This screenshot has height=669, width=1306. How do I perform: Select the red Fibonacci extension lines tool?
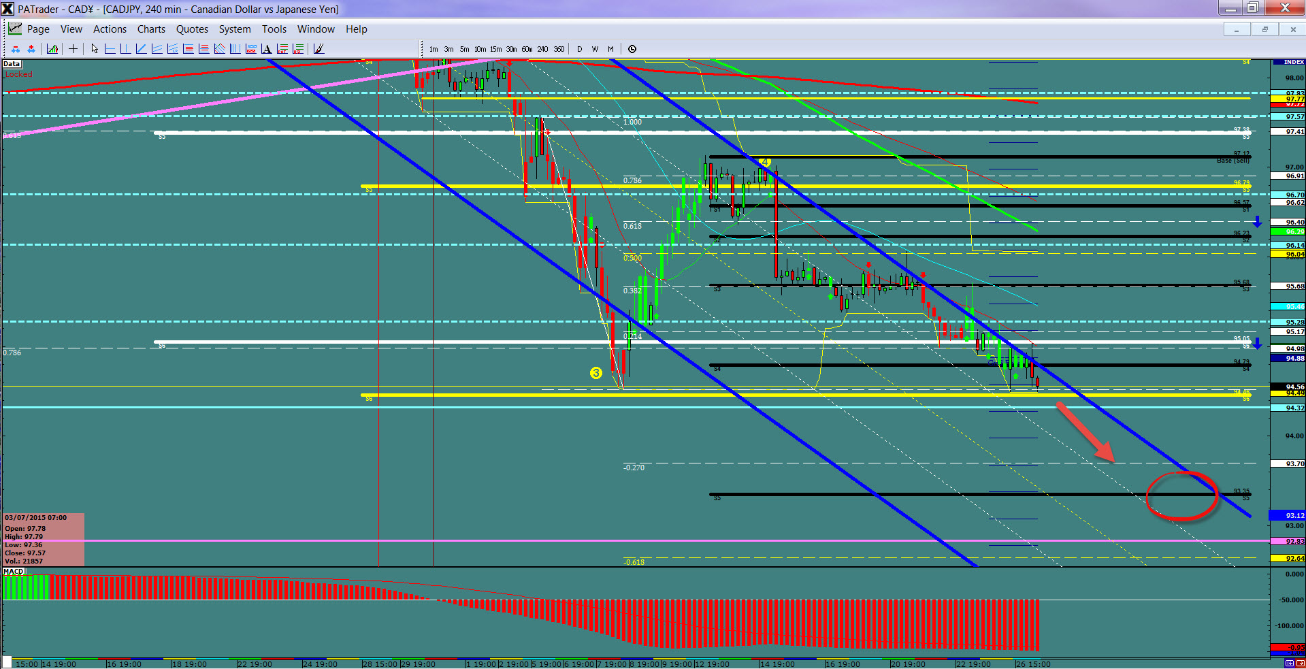point(203,48)
